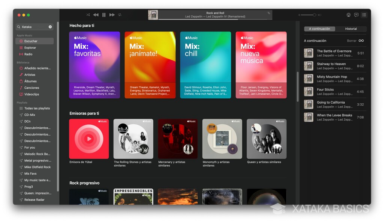Toggle autoplay with the infinity icon
Viewport: 384px width, 222px height.
pyautogui.click(x=360, y=41)
